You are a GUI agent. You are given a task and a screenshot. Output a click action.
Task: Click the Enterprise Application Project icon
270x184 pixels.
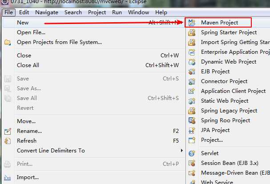pyautogui.click(x=192, y=52)
